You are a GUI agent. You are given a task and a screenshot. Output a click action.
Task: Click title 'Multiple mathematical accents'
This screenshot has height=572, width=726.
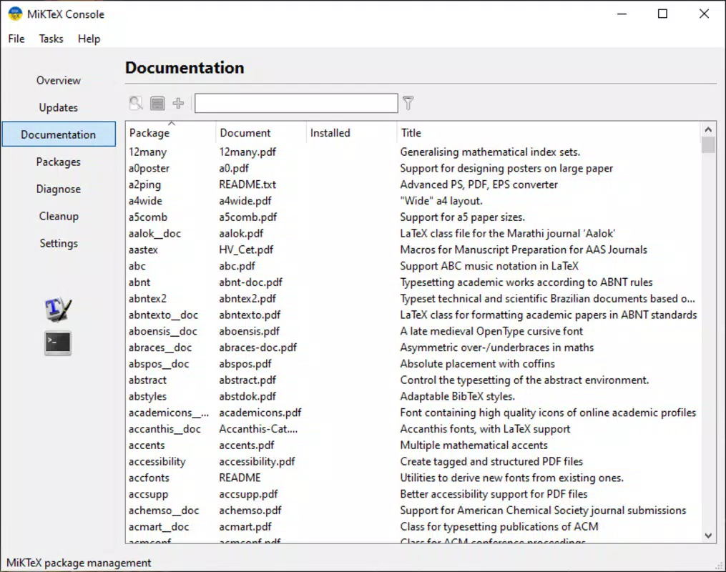[x=474, y=445]
